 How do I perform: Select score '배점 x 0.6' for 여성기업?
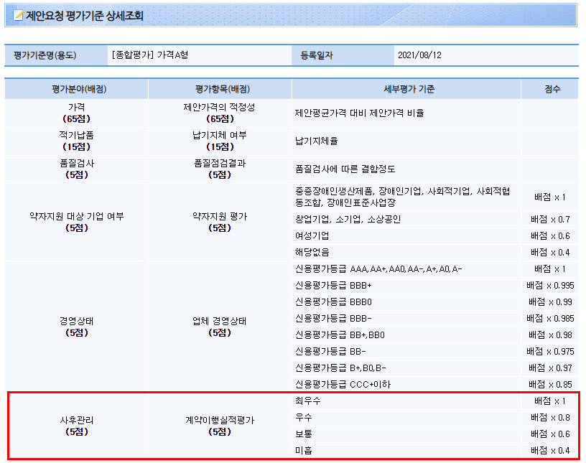point(550,235)
